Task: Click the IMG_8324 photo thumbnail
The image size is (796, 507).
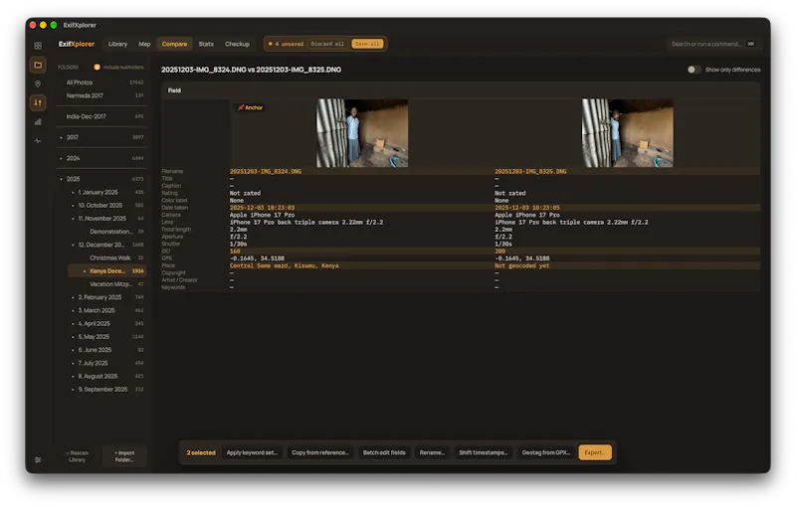Action: tap(362, 133)
